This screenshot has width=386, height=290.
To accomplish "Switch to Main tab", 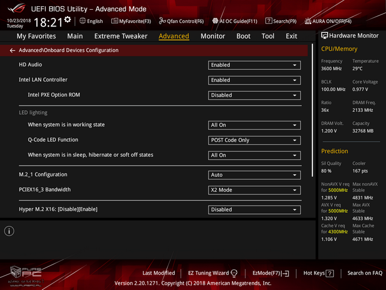I will pyautogui.click(x=75, y=36).
